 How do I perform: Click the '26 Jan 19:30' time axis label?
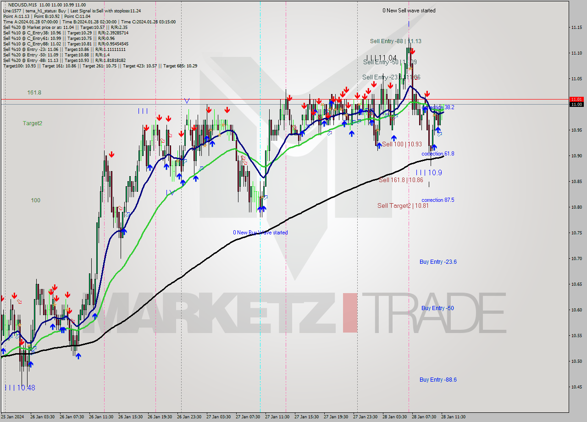[161, 417]
